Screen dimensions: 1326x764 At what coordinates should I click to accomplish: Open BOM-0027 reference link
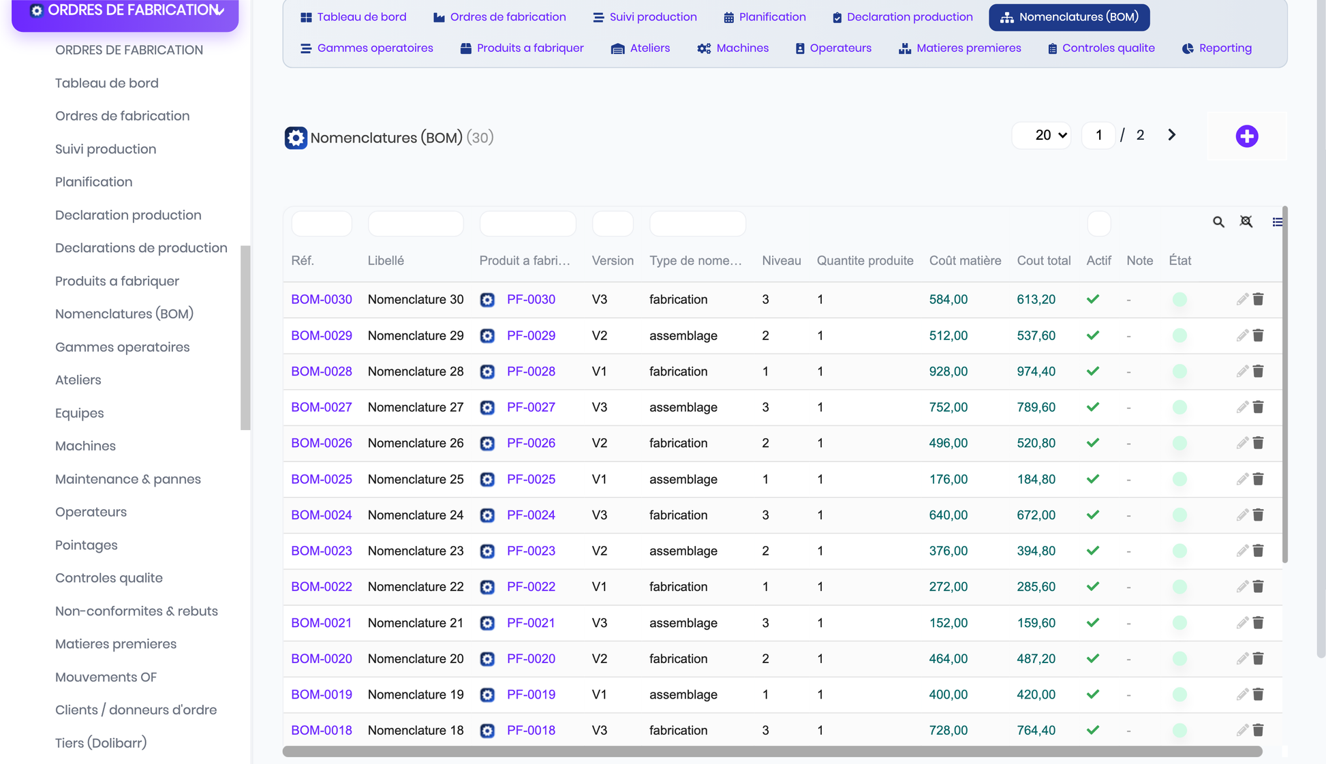[x=322, y=407]
